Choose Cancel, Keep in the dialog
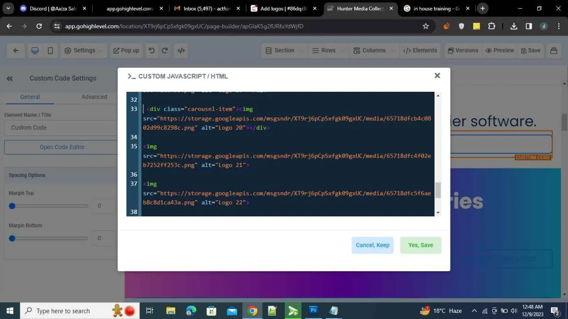Image resolution: width=568 pixels, height=319 pixels. [373, 245]
